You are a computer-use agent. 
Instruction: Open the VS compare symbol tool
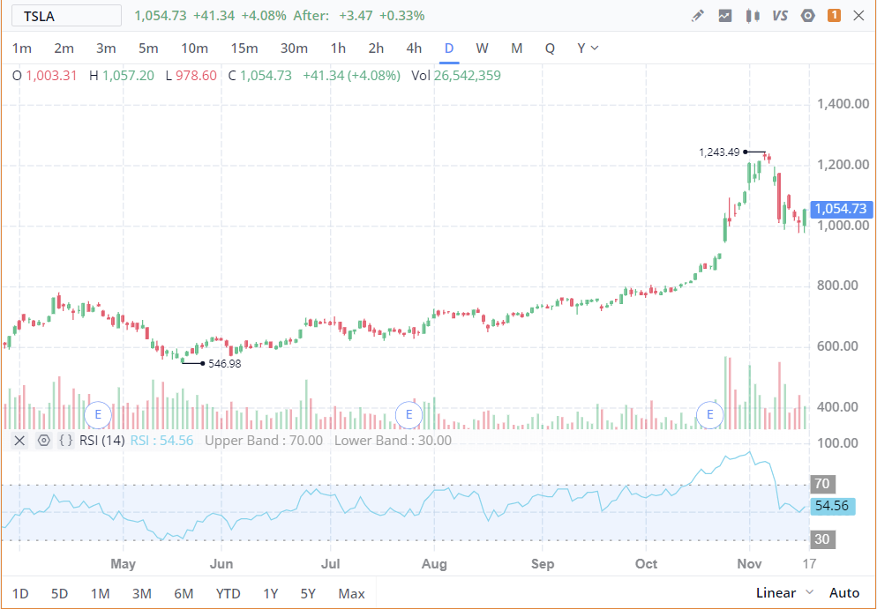tap(780, 16)
